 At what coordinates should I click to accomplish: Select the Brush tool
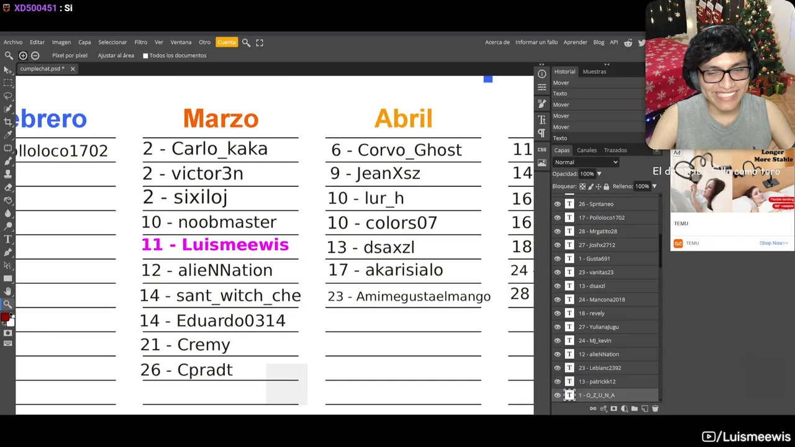8,161
